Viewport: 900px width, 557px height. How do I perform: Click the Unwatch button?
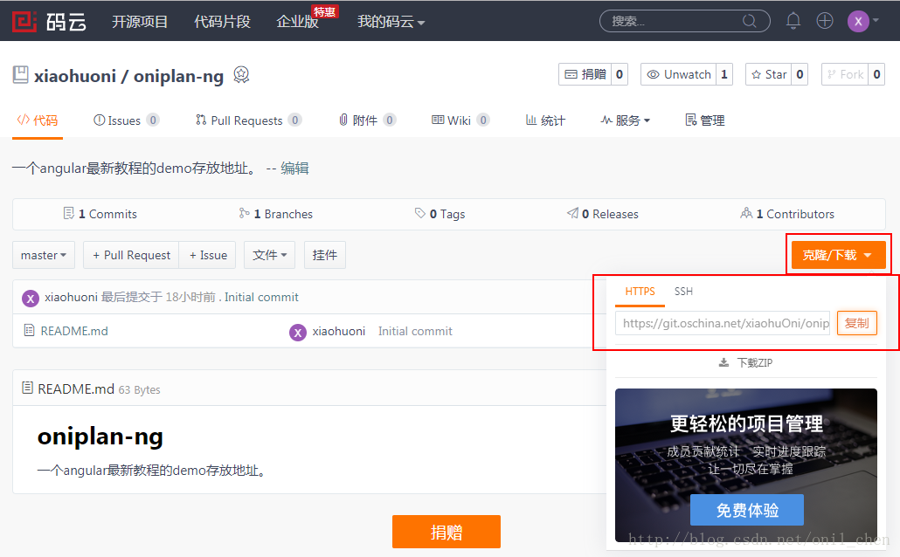pos(678,74)
